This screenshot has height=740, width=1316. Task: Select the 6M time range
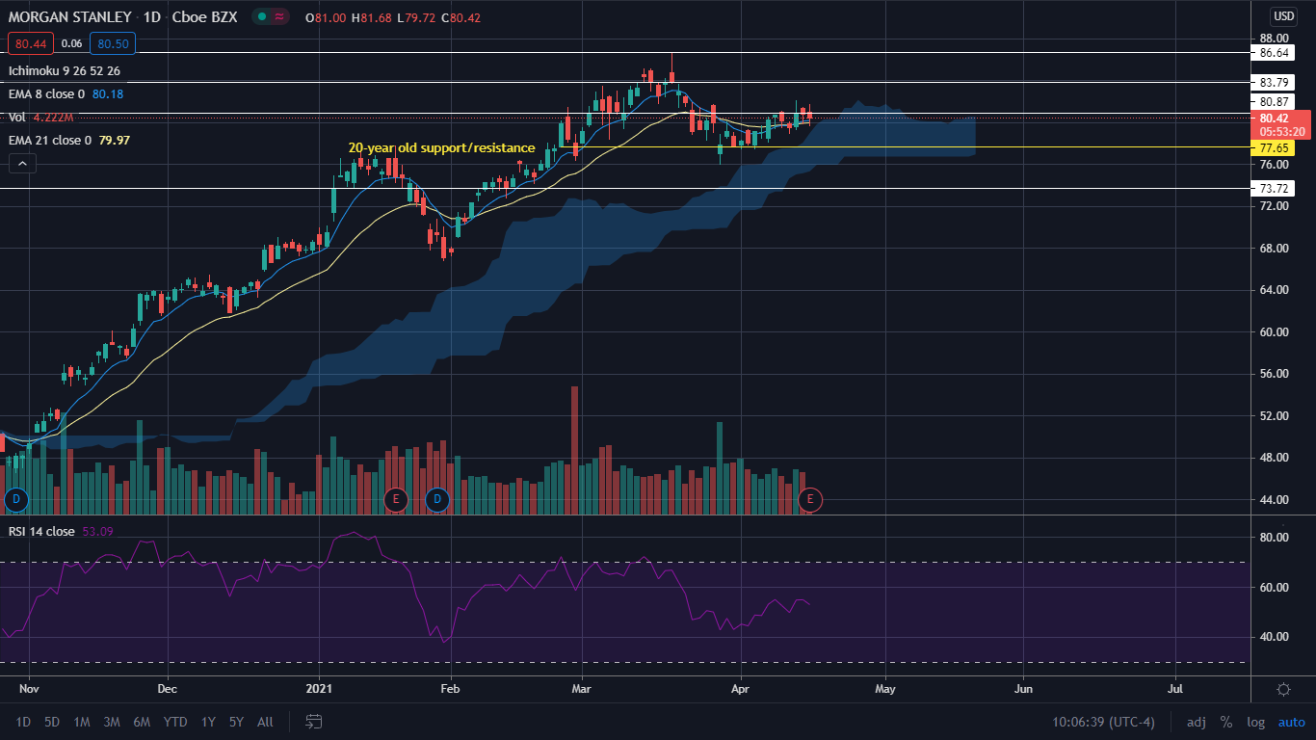pyautogui.click(x=142, y=722)
